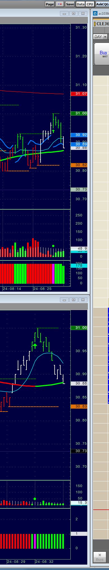Click the Data status button

[x=81, y=4]
